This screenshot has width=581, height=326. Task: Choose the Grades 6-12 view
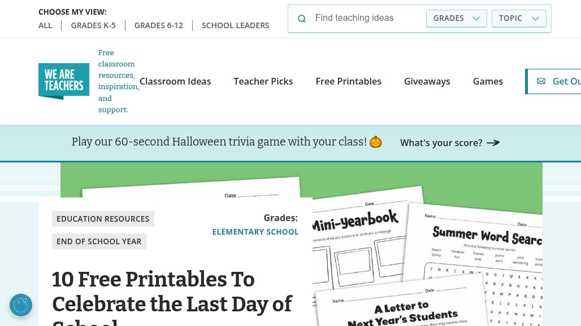[x=159, y=25]
